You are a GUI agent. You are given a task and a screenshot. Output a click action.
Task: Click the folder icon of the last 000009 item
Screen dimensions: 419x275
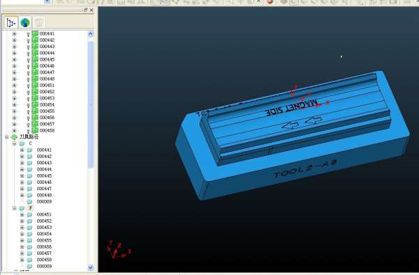point(29,266)
